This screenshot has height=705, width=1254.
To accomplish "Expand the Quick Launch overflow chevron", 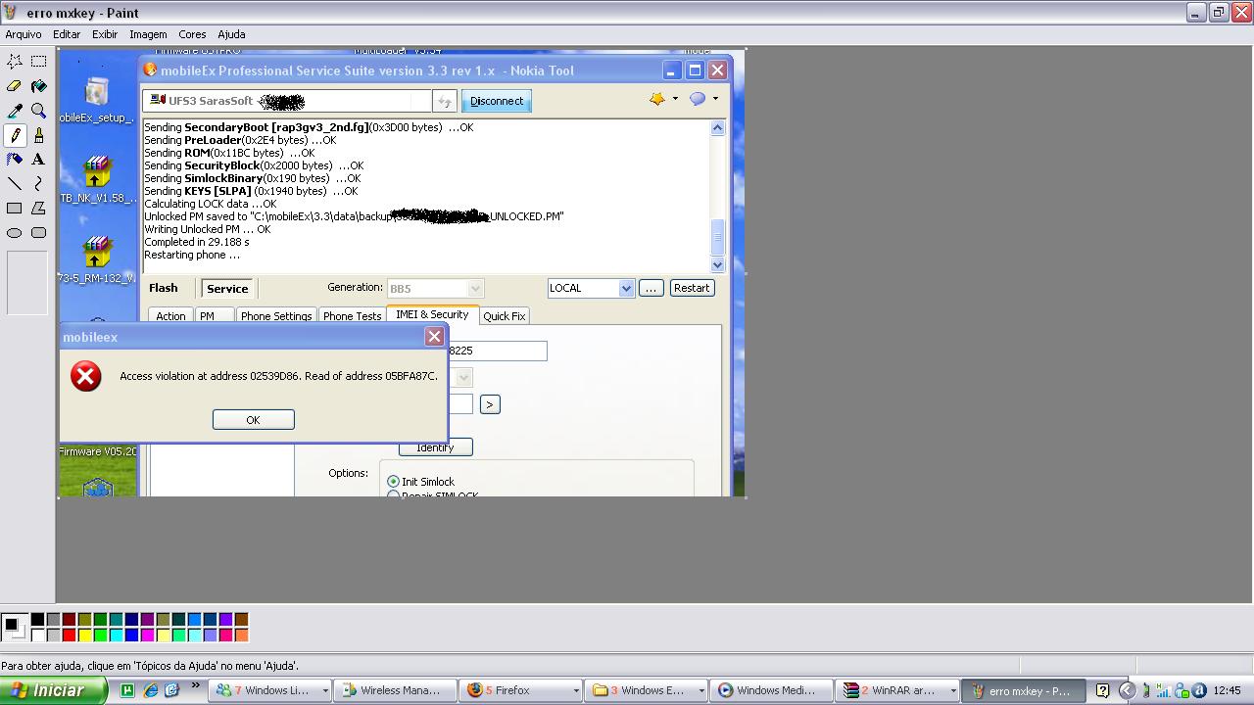I will click(195, 686).
